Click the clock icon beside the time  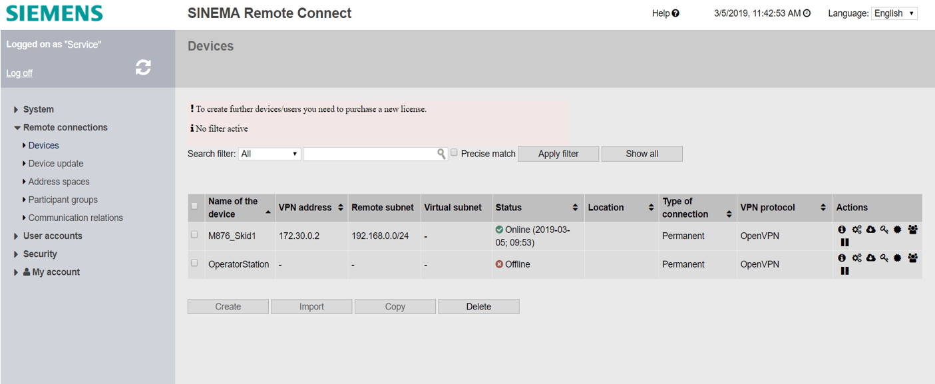tap(807, 13)
